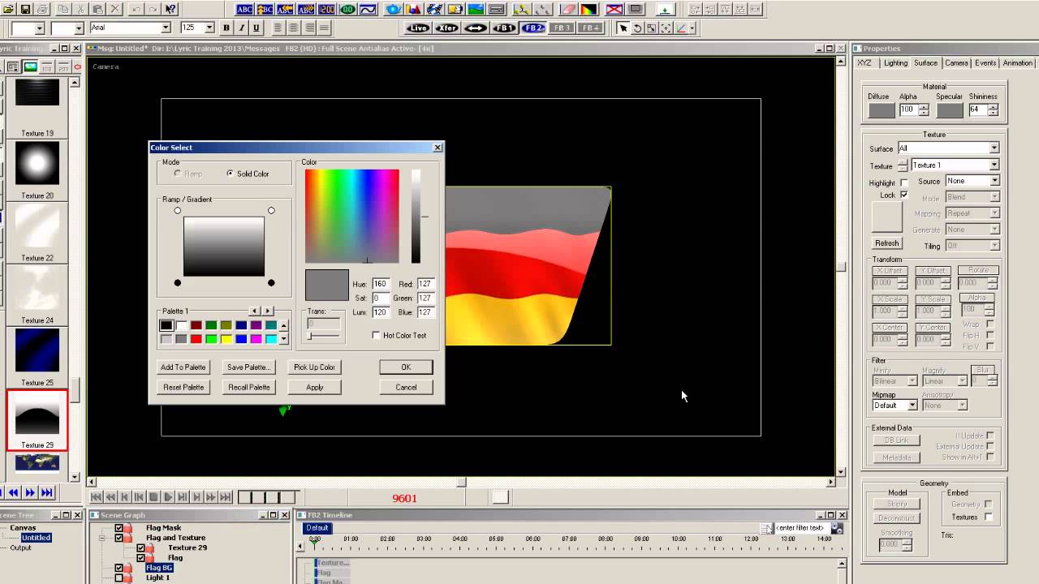Image resolution: width=1039 pixels, height=584 pixels.
Task: Select the arrow pointer tool
Action: pos(623,28)
